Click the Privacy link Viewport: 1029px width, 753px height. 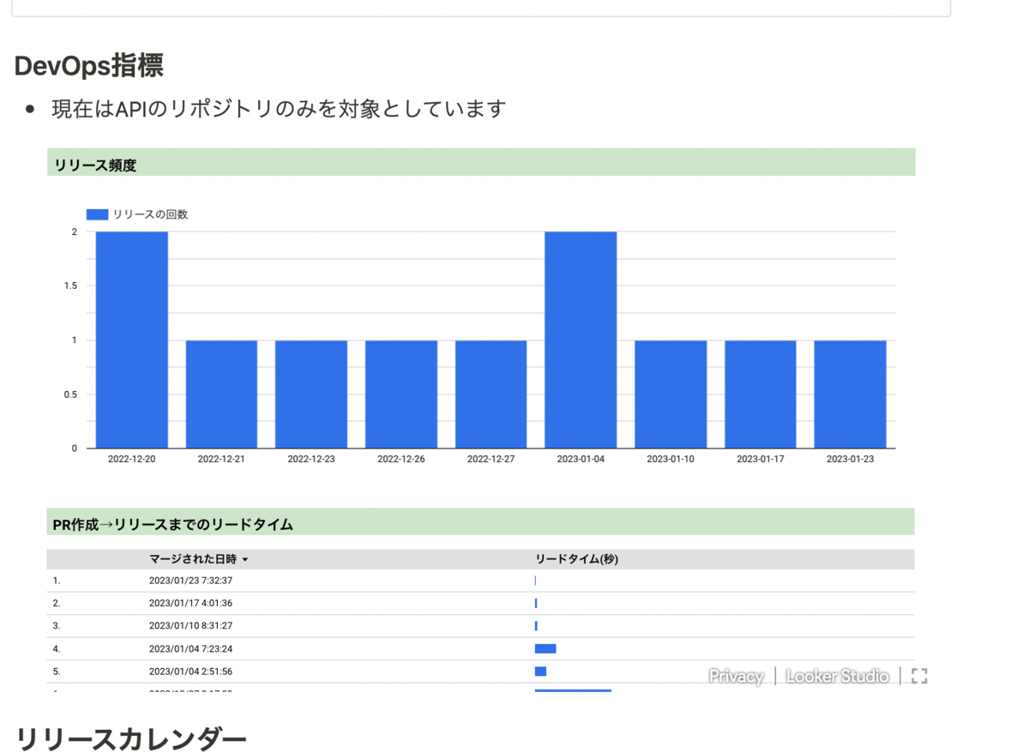736,677
